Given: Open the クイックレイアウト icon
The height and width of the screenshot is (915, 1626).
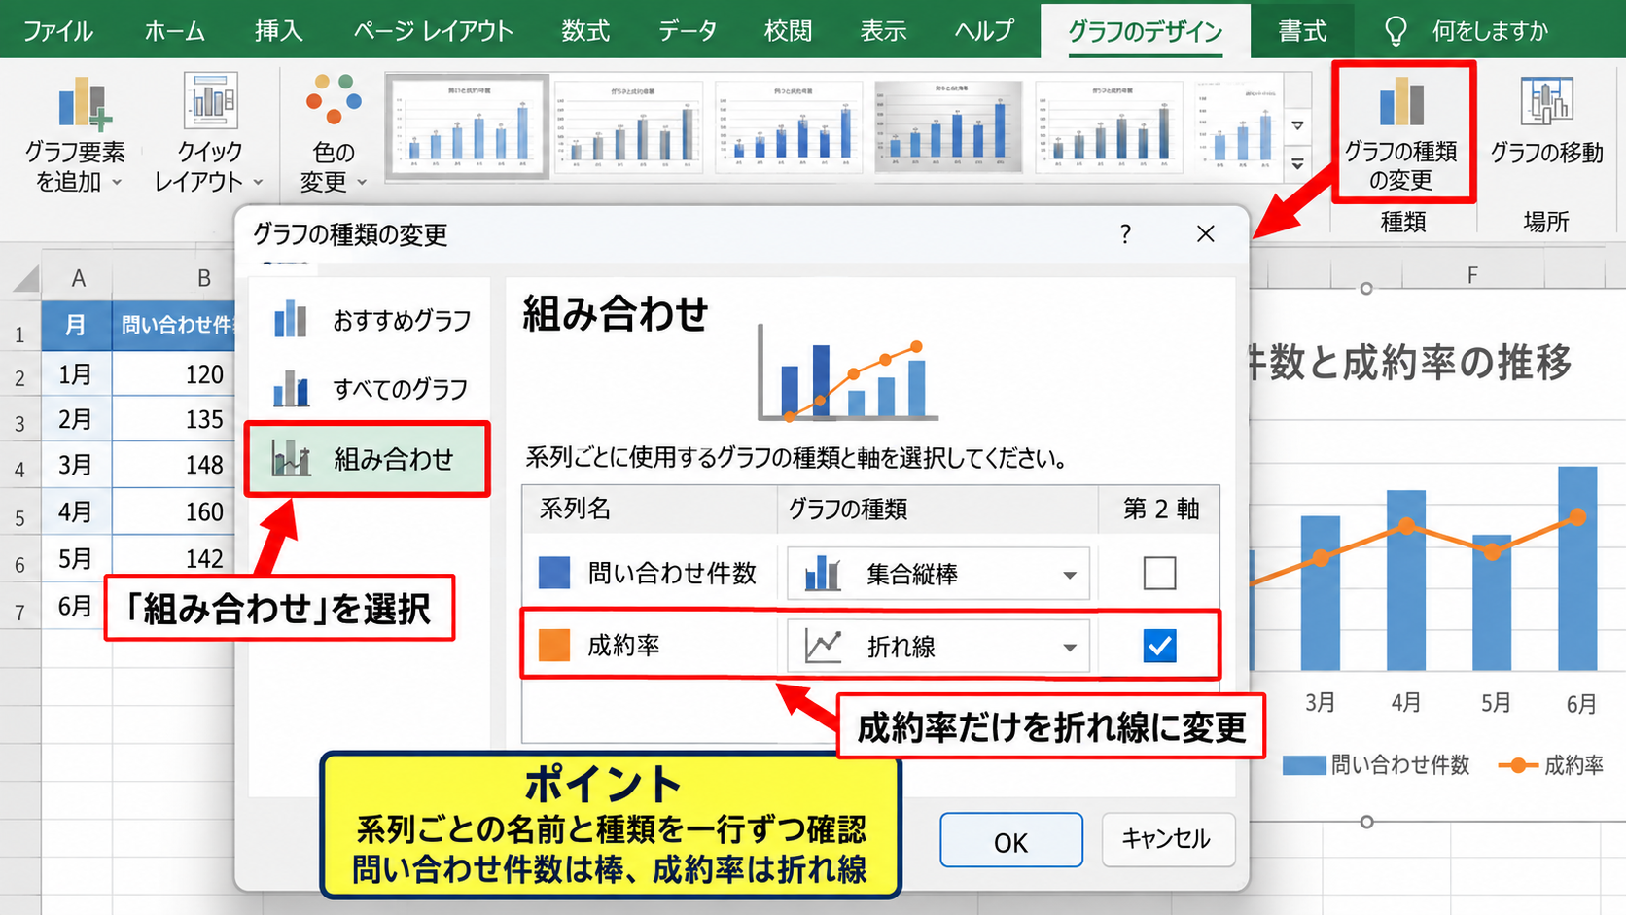Looking at the screenshot, I should tap(210, 101).
